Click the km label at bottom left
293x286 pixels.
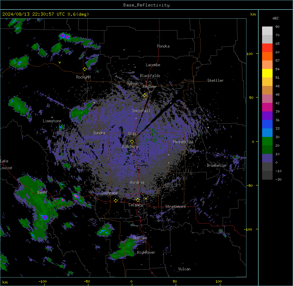[x=5, y=282]
